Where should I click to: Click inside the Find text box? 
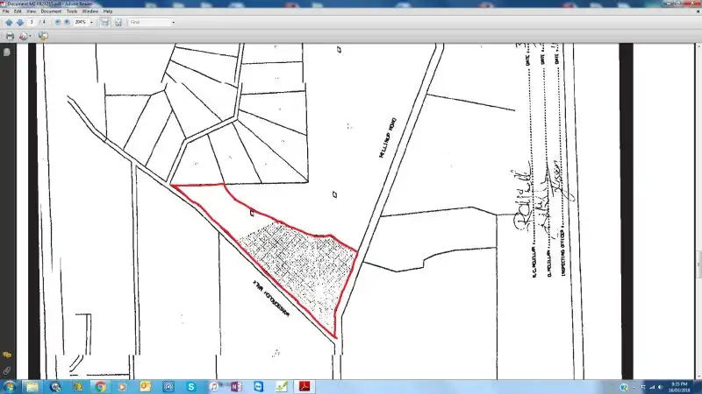147,21
